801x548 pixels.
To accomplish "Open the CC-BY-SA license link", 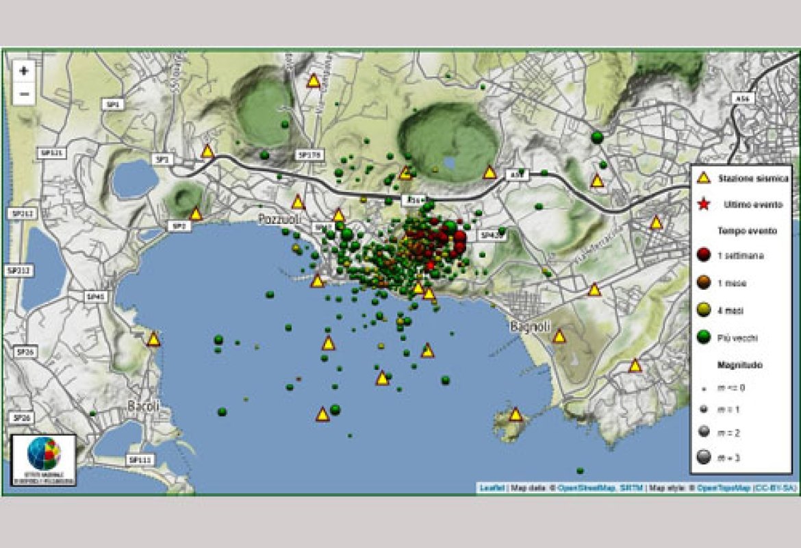I will click(x=774, y=488).
